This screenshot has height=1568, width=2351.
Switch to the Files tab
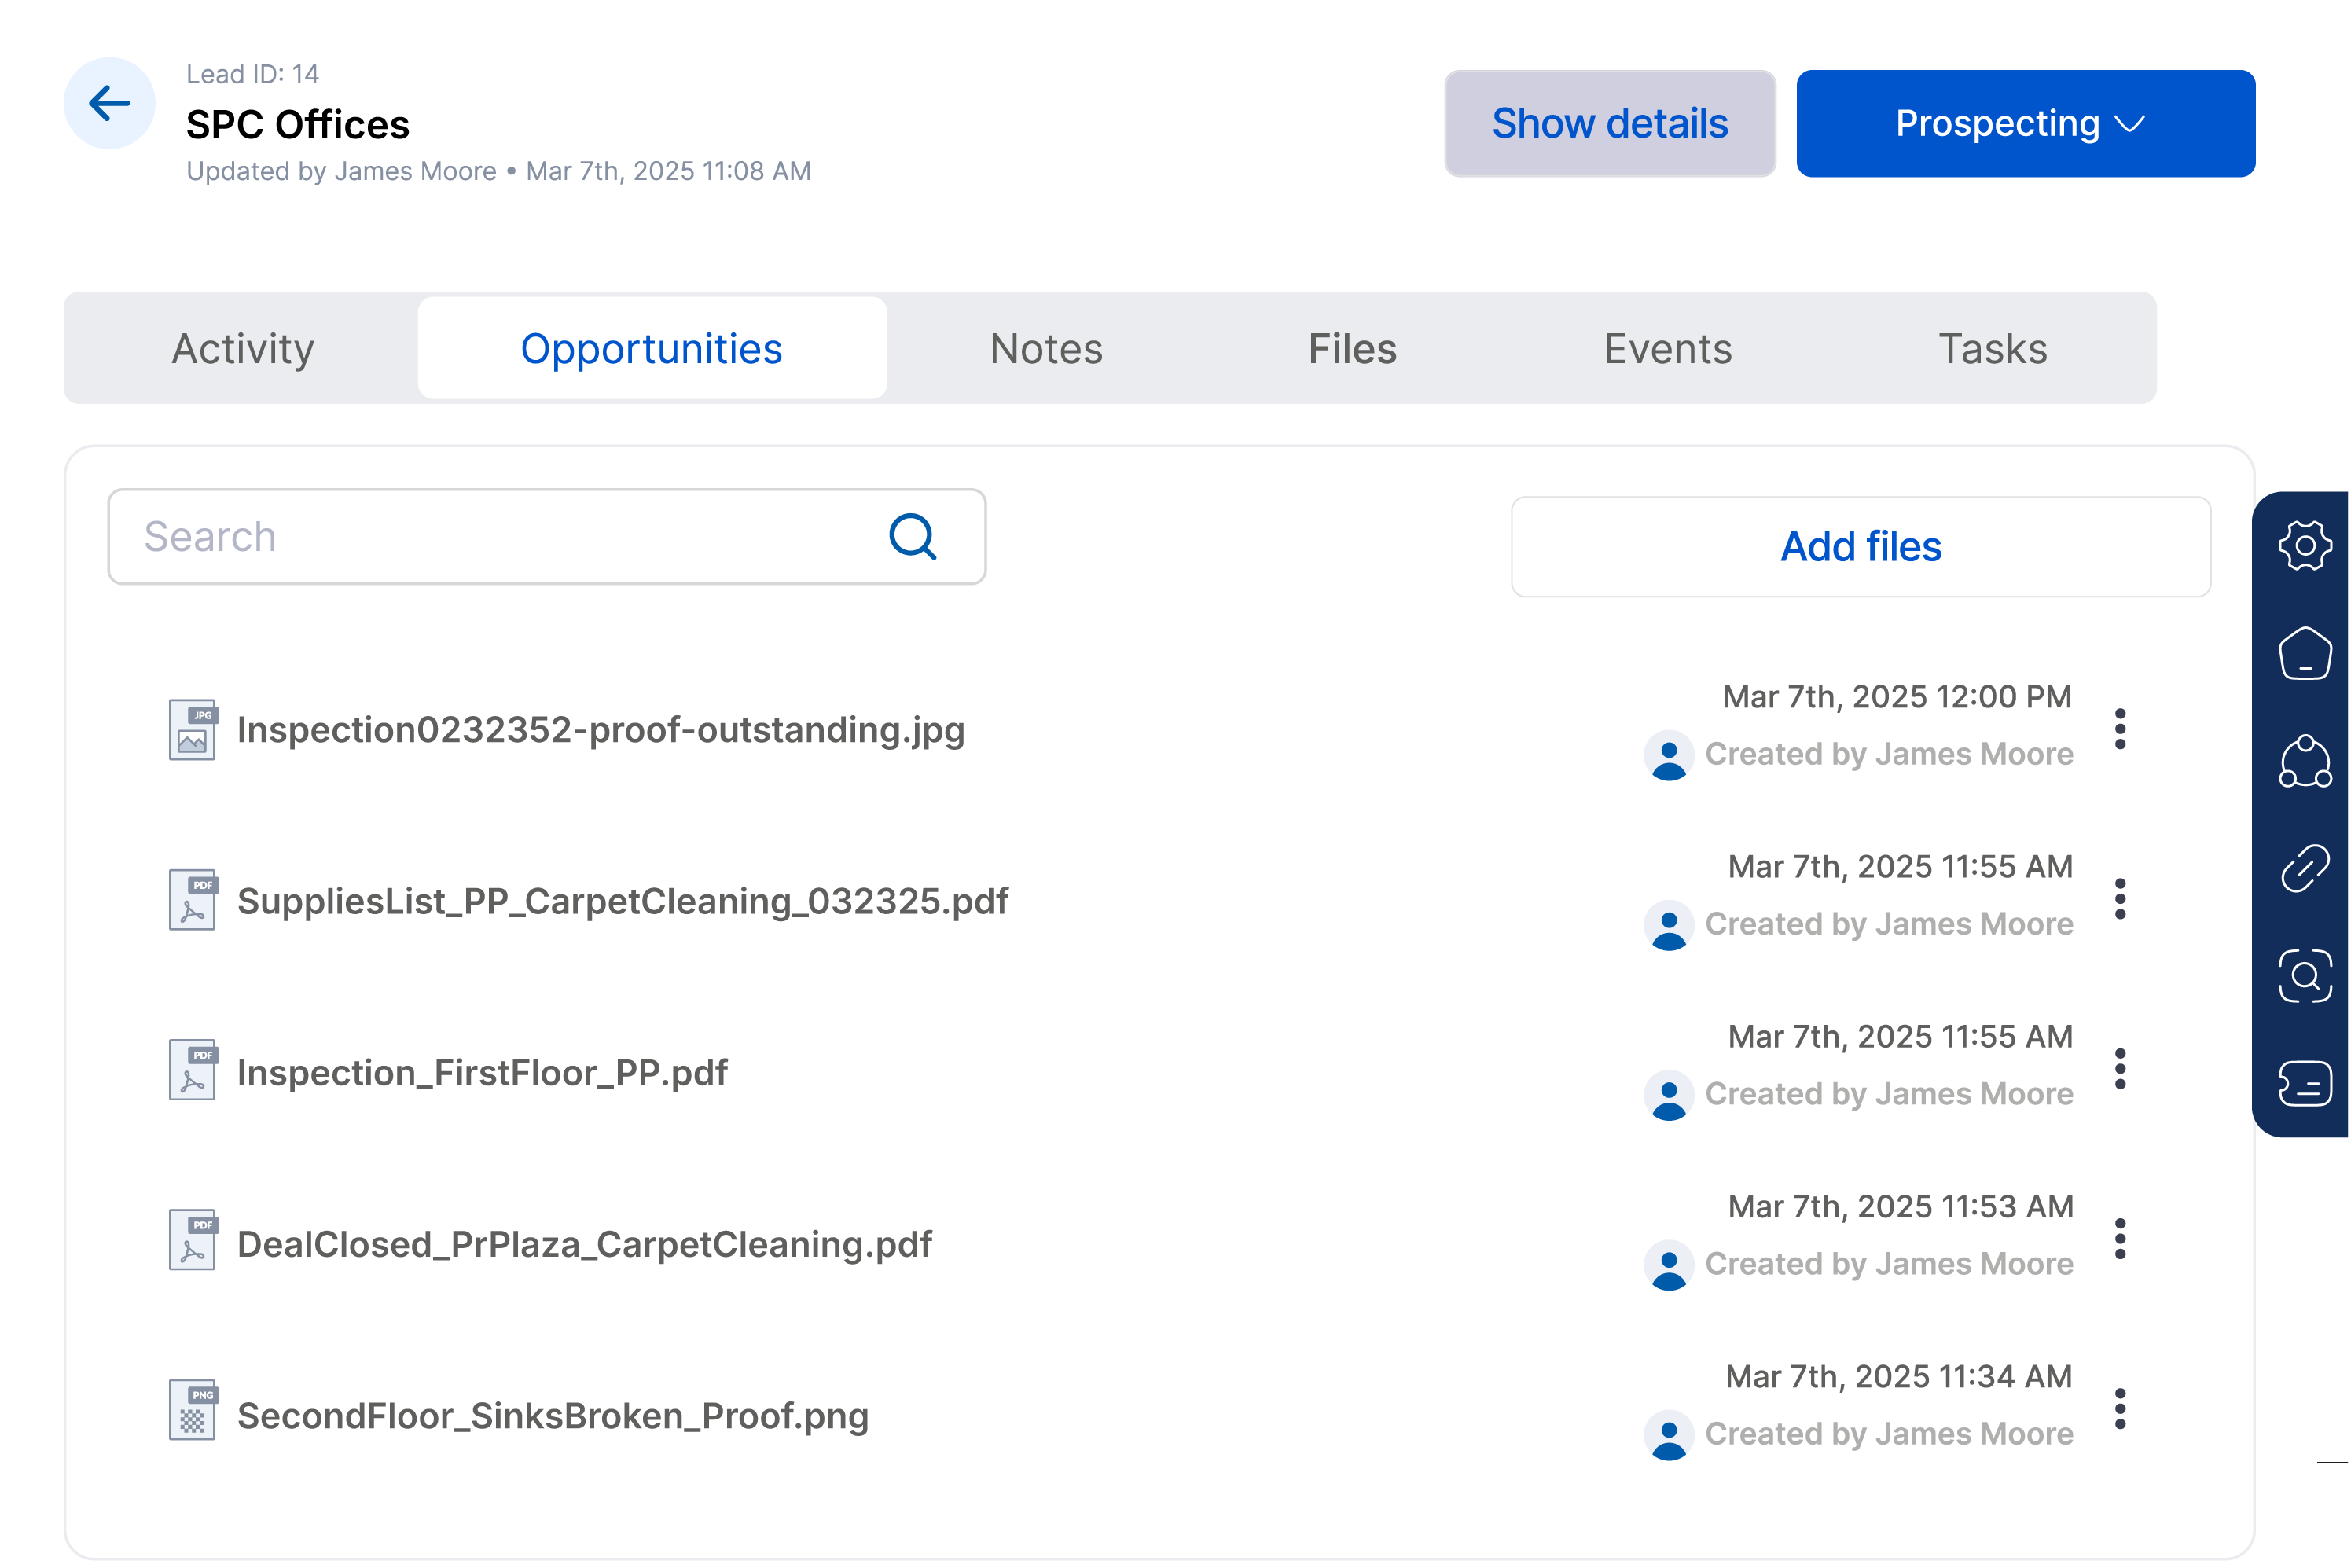pyautogui.click(x=1352, y=348)
